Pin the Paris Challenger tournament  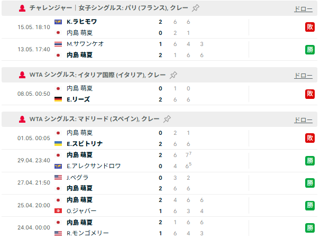(196, 8)
